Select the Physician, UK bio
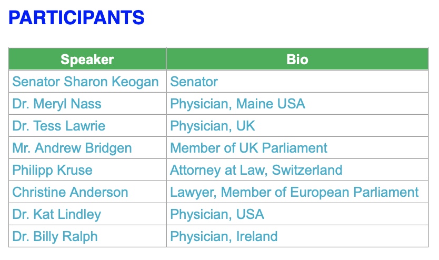The image size is (439, 260). (x=213, y=126)
